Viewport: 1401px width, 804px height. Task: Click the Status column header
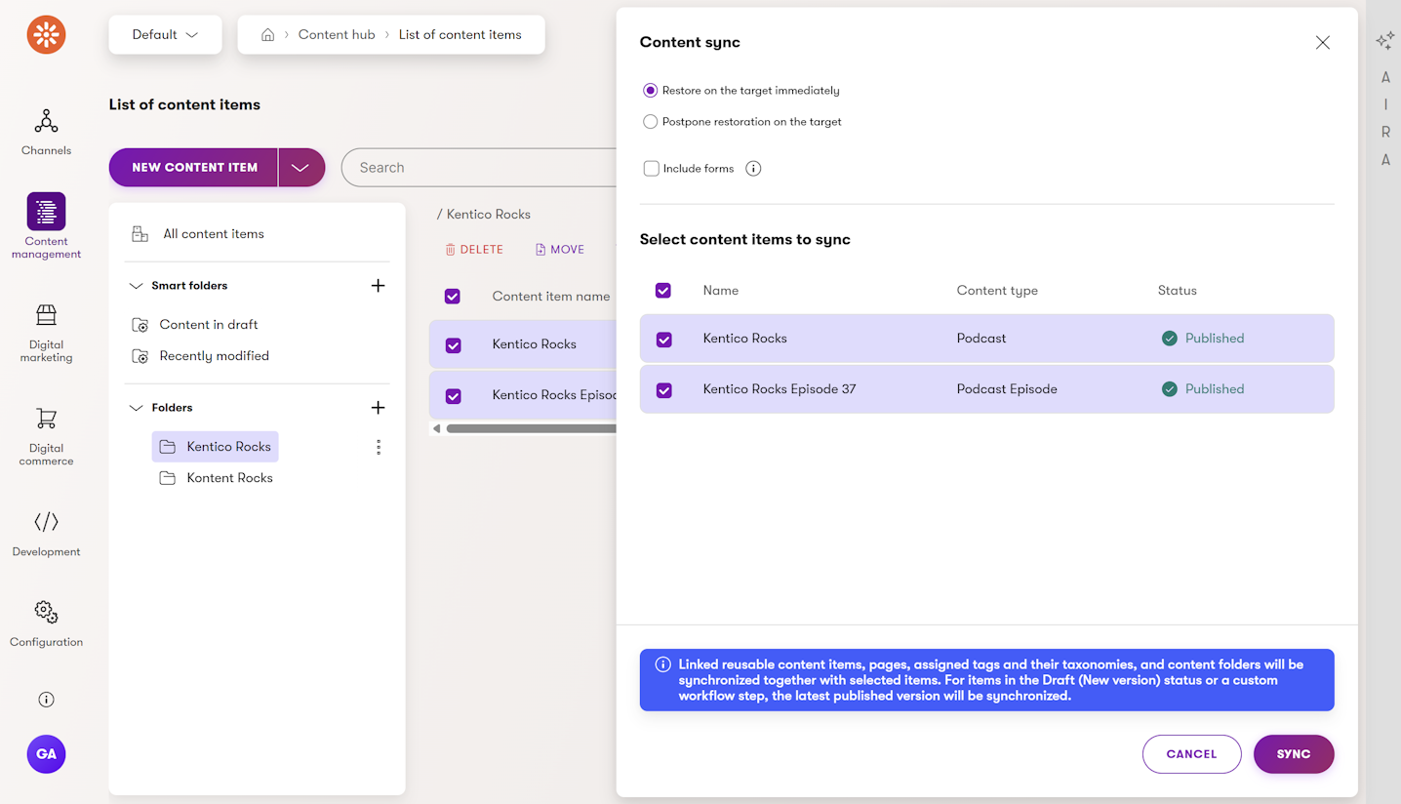pos(1178,291)
